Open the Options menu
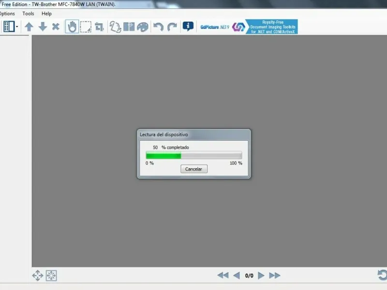Image resolution: width=387 pixels, height=290 pixels. click(7, 14)
